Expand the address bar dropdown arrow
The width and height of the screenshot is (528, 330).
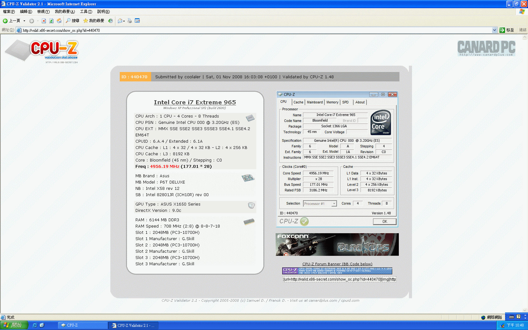494,30
